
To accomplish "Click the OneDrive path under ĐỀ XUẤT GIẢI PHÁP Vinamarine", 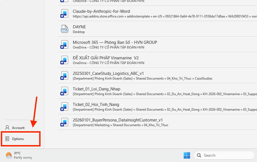I will pyautogui.click(x=109, y=63).
